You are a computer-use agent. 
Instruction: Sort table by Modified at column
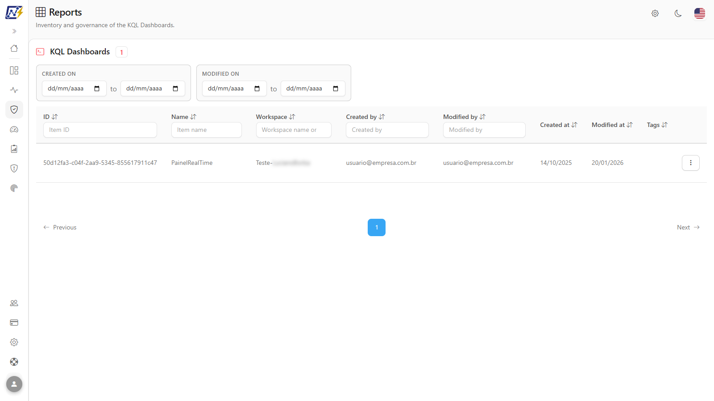click(630, 125)
